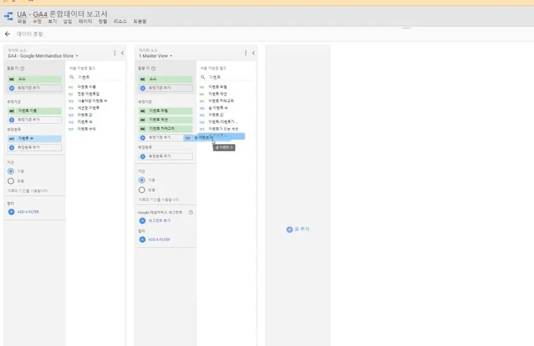Collapse the GA4 Google Merchandise Store panel
The height and width of the screenshot is (346, 534).
click(122, 53)
